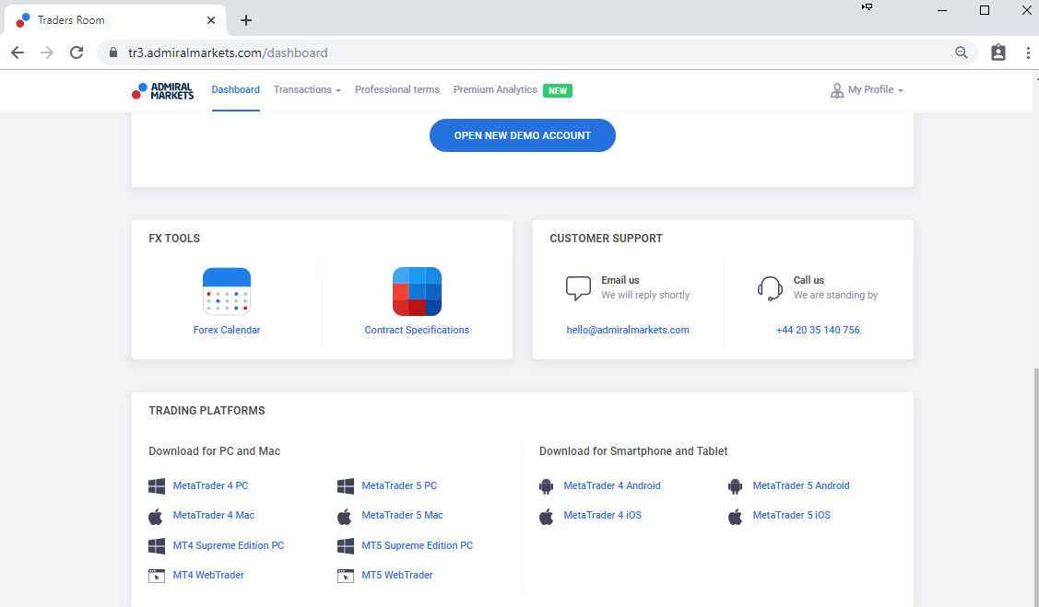Click the Open New Demo Account button
This screenshot has width=1039, height=607.
[x=522, y=135]
